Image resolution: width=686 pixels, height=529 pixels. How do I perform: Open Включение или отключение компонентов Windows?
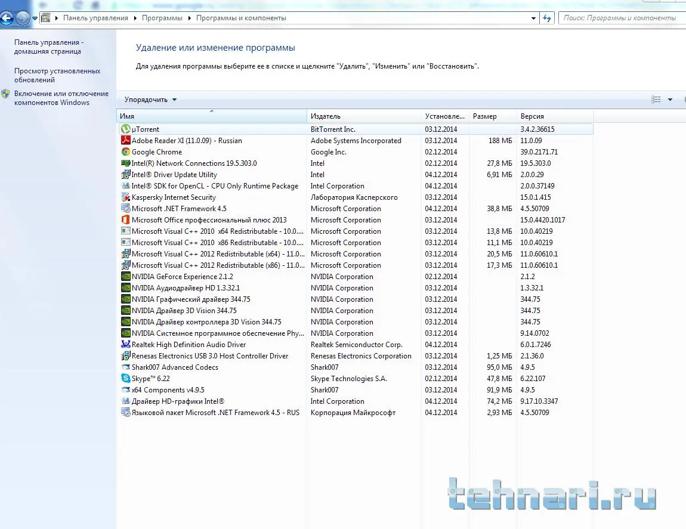(61, 98)
